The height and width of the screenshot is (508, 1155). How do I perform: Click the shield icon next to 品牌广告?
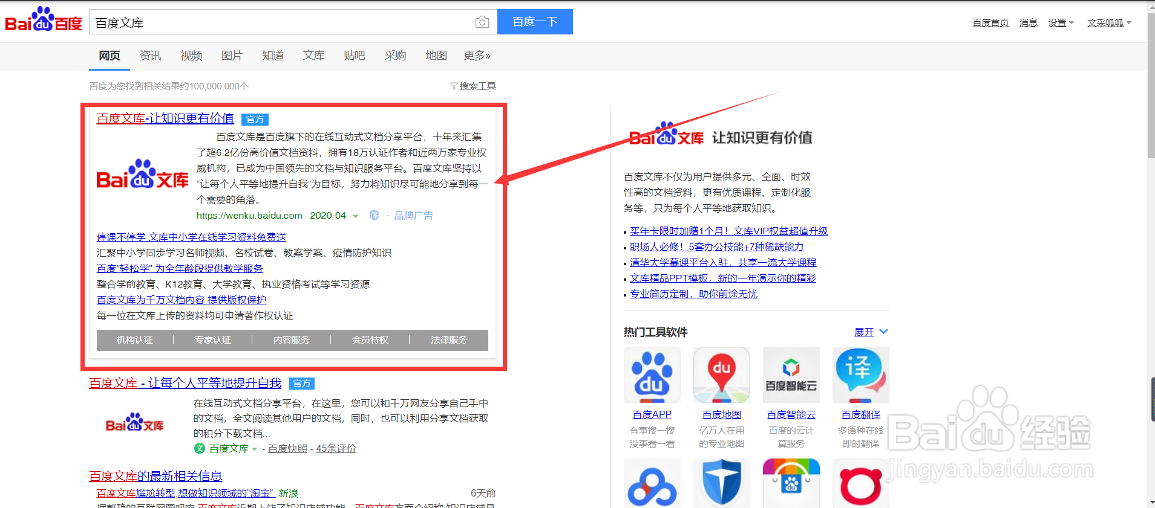pos(375,216)
